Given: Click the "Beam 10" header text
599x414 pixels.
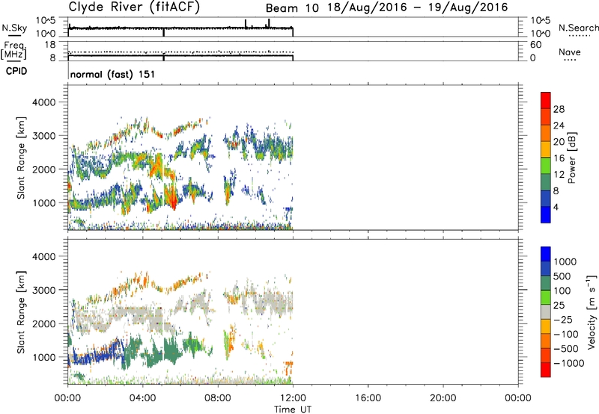Looking at the screenshot, I should (292, 8).
